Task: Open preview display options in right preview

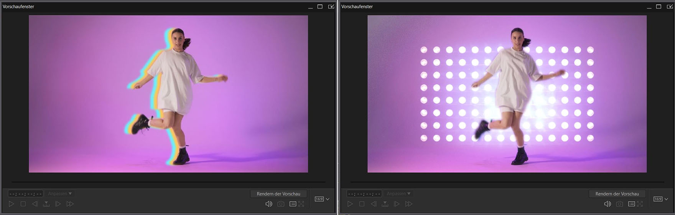Action: (x=631, y=204)
